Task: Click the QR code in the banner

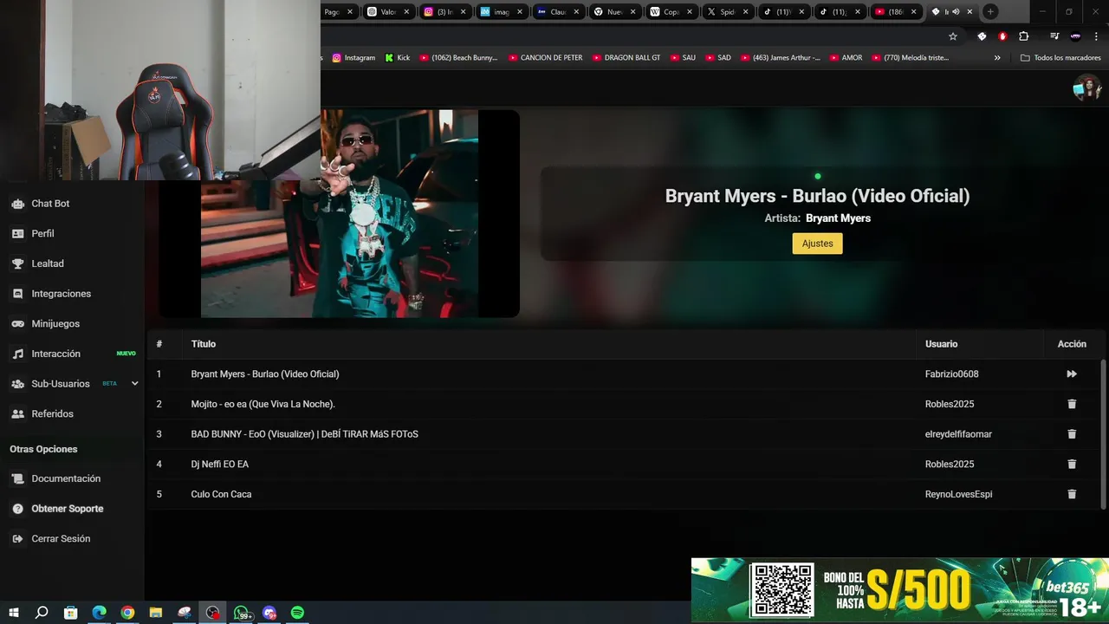Action: click(x=781, y=590)
